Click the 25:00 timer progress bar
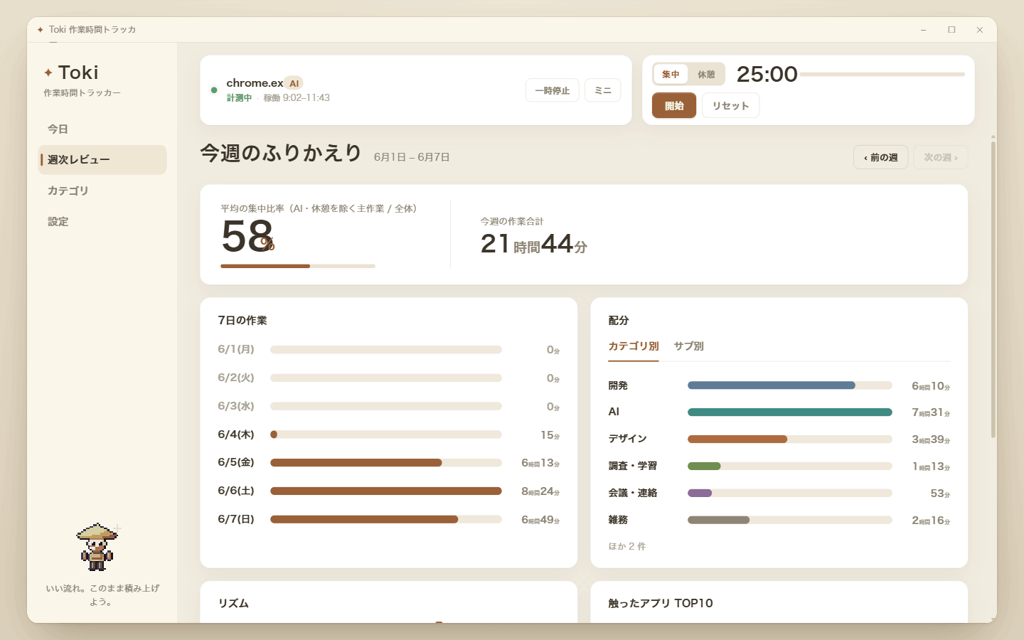 tap(882, 74)
